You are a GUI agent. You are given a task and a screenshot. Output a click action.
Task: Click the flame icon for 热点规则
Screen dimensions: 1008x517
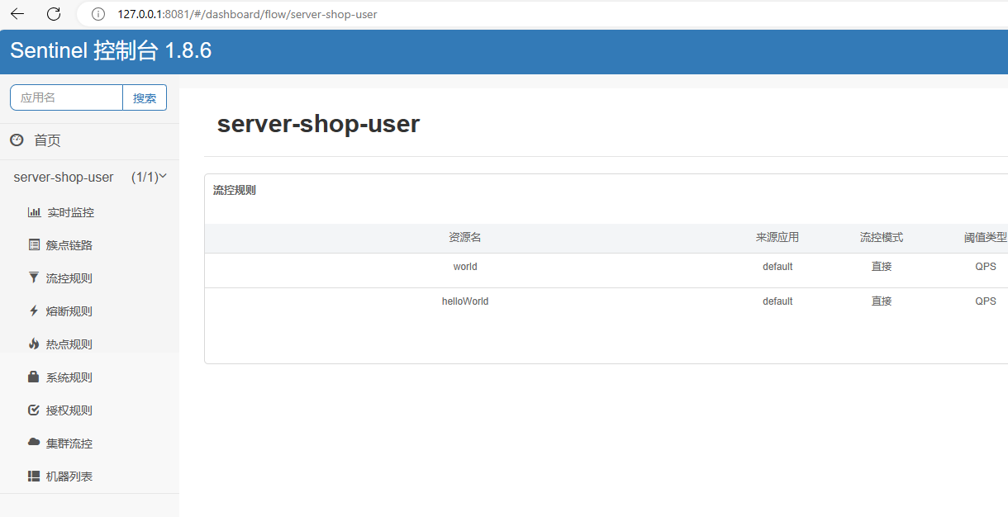(x=34, y=344)
